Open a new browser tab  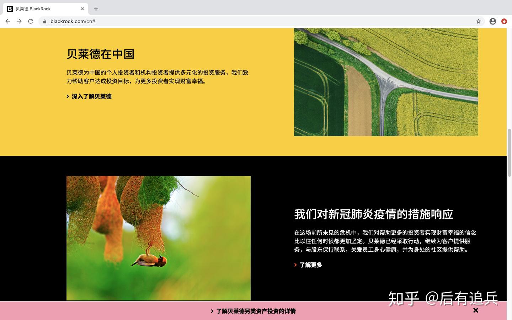[x=96, y=9]
